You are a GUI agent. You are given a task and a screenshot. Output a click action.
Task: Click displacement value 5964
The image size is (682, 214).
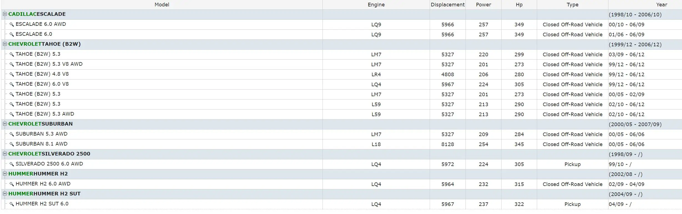[x=448, y=184]
